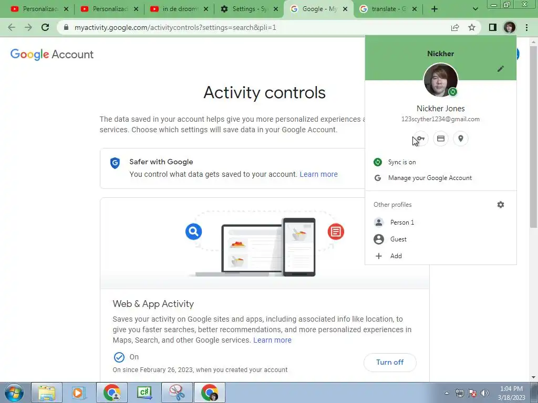The image size is (538, 403).
Task: Reload the page
Action: pyautogui.click(x=45, y=27)
